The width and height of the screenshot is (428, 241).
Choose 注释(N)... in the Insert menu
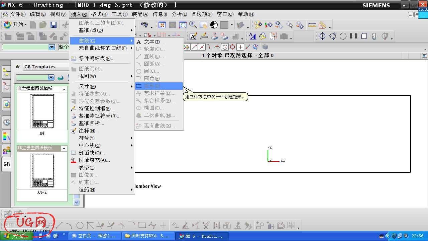click(102, 131)
